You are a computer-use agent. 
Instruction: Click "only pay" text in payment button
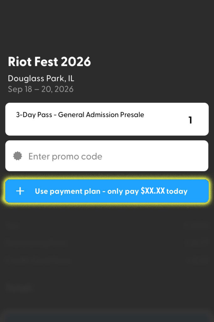click(x=123, y=191)
